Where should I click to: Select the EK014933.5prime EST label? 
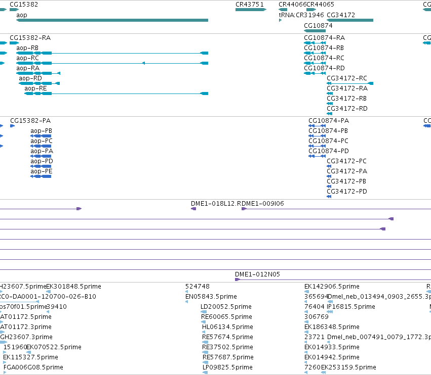click(332, 348)
